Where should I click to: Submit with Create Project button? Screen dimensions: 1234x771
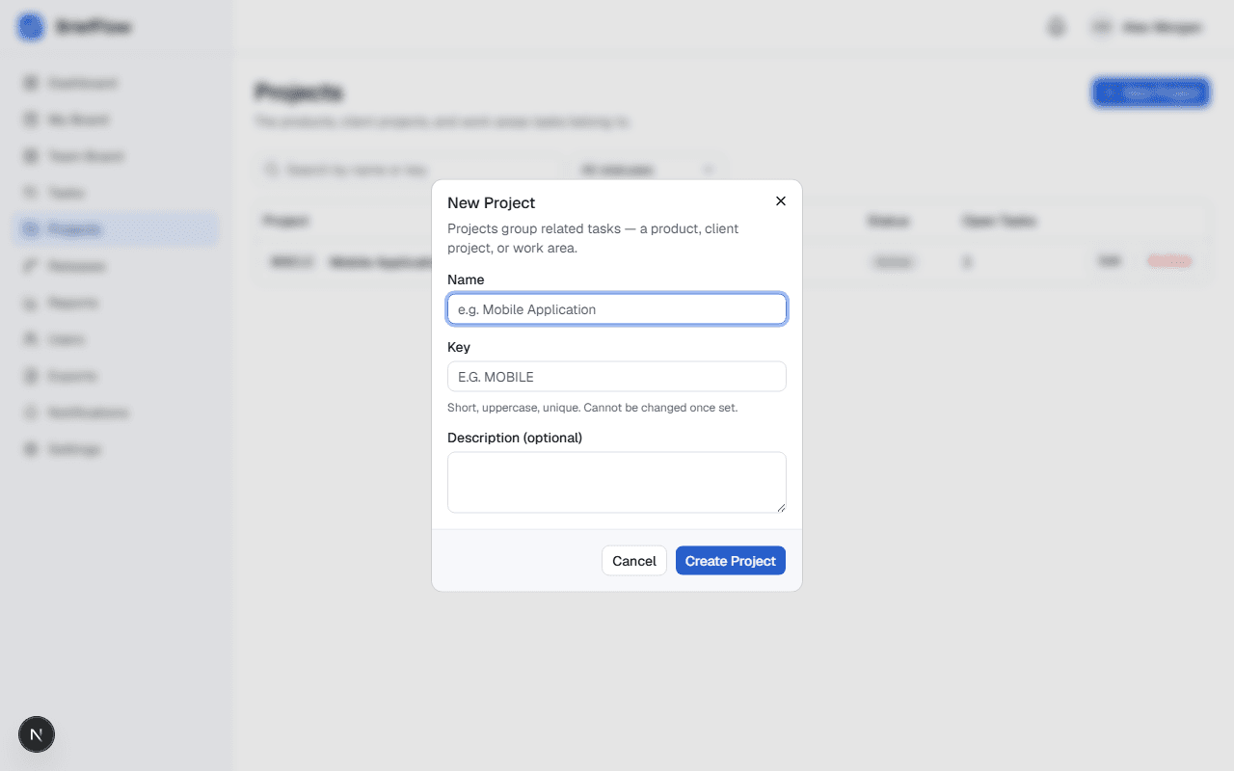tap(731, 561)
